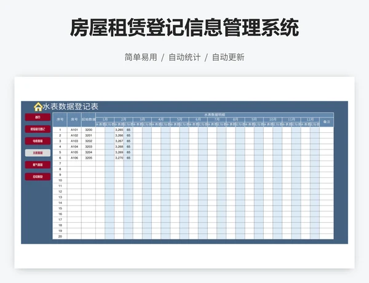Screen dimensions: 369x283
Task: Click starting value cell 3204
Action: tap(89, 152)
